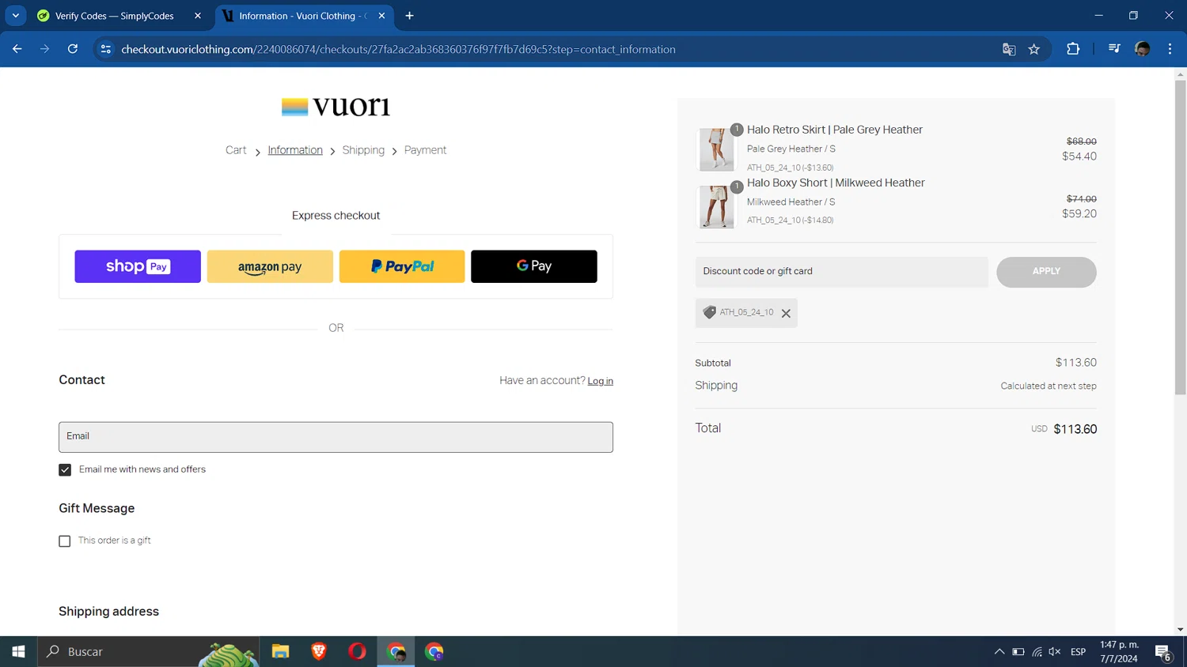This screenshot has width=1187, height=667.
Task: Open network status in system tray
Action: click(1037, 651)
